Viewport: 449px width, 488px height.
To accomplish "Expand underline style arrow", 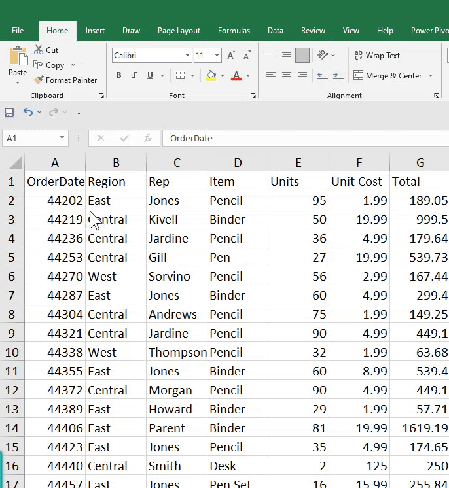I will pyautogui.click(x=162, y=75).
